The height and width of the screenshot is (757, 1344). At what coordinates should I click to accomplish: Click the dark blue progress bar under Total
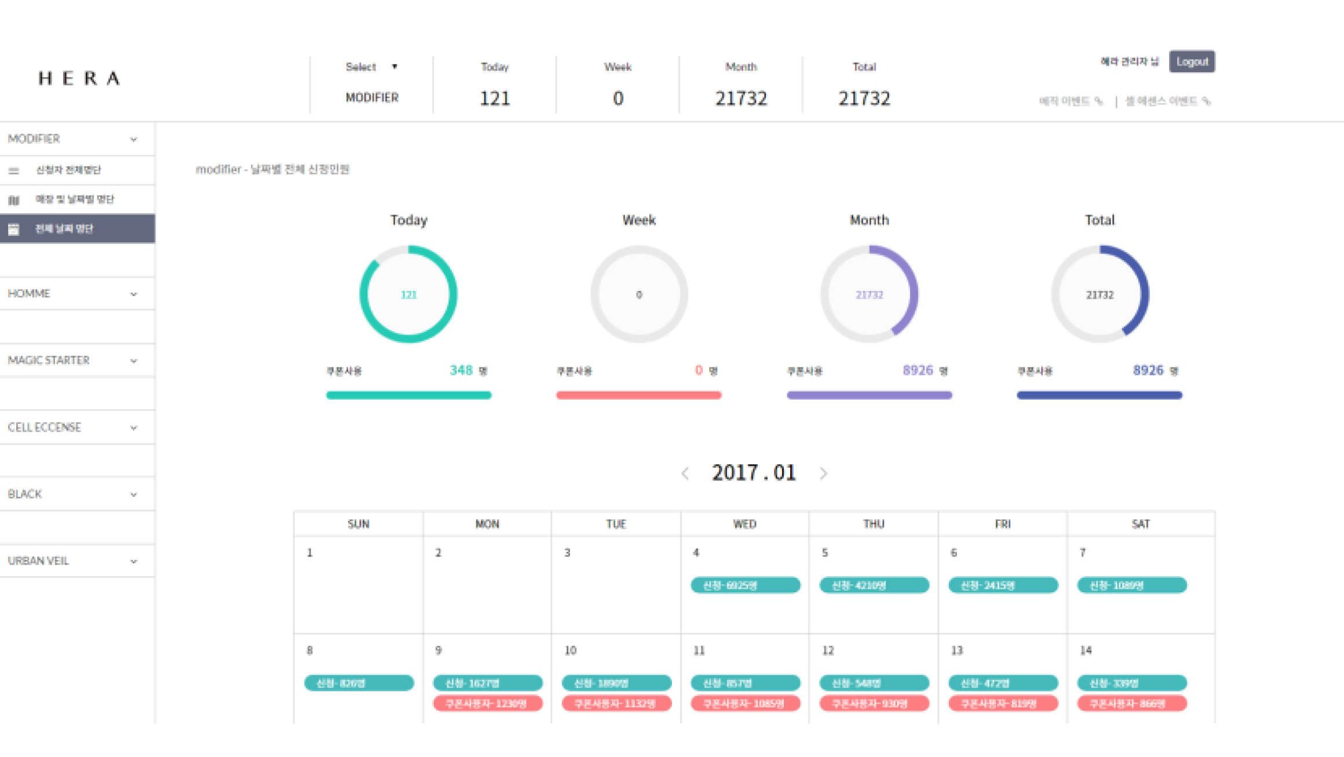click(1100, 395)
